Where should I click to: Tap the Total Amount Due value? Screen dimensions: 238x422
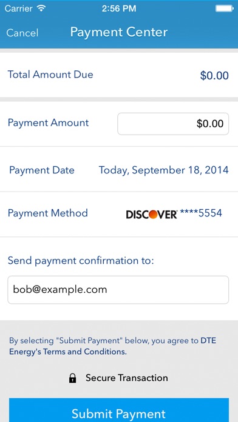click(x=214, y=76)
